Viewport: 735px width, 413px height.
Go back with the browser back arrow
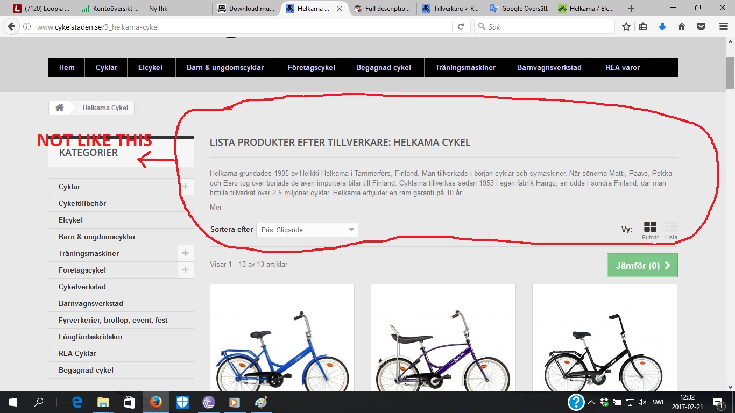(x=11, y=26)
